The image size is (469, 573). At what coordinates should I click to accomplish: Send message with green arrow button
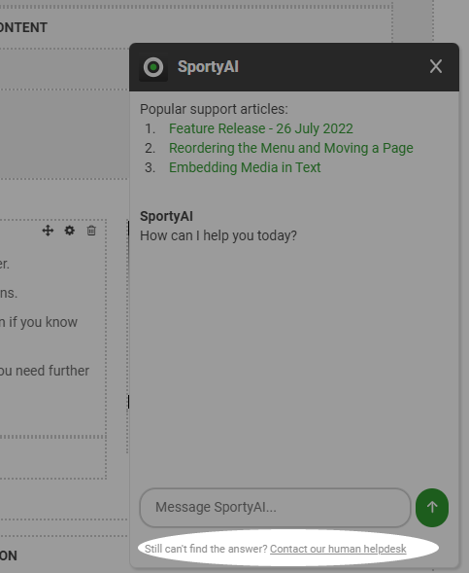pos(432,507)
